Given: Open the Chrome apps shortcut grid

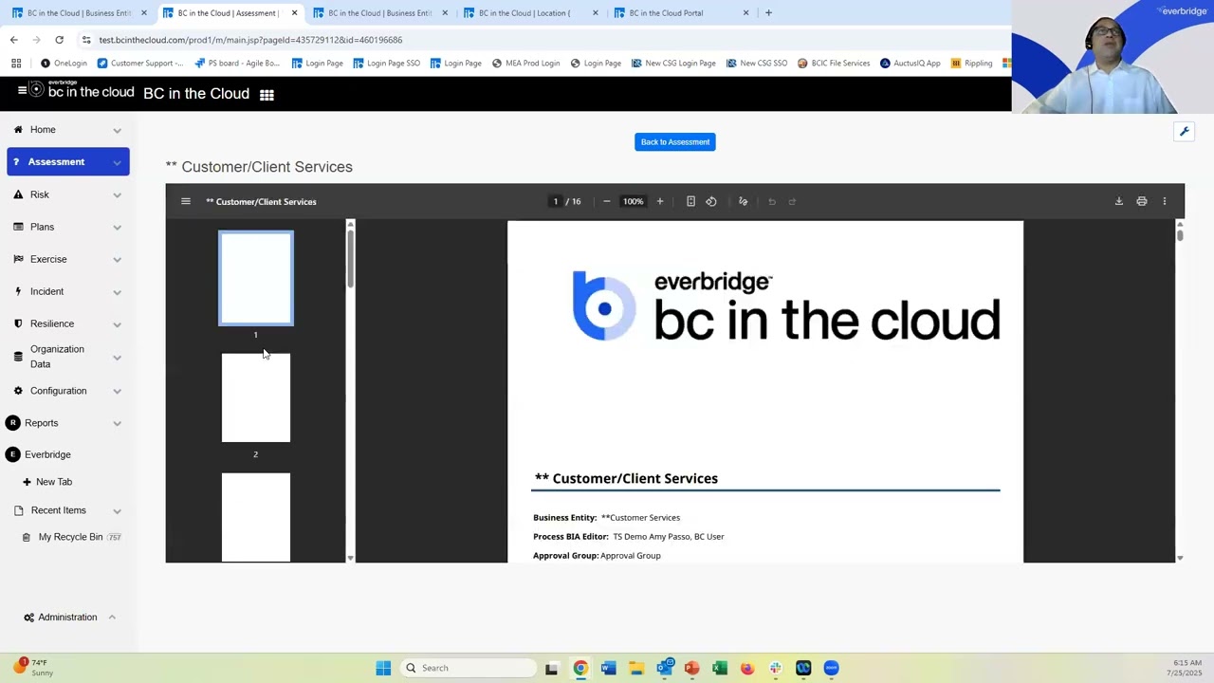Looking at the screenshot, I should pyautogui.click(x=16, y=64).
